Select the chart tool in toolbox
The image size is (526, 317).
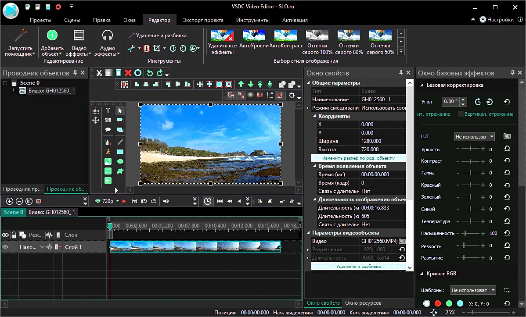coord(108,142)
